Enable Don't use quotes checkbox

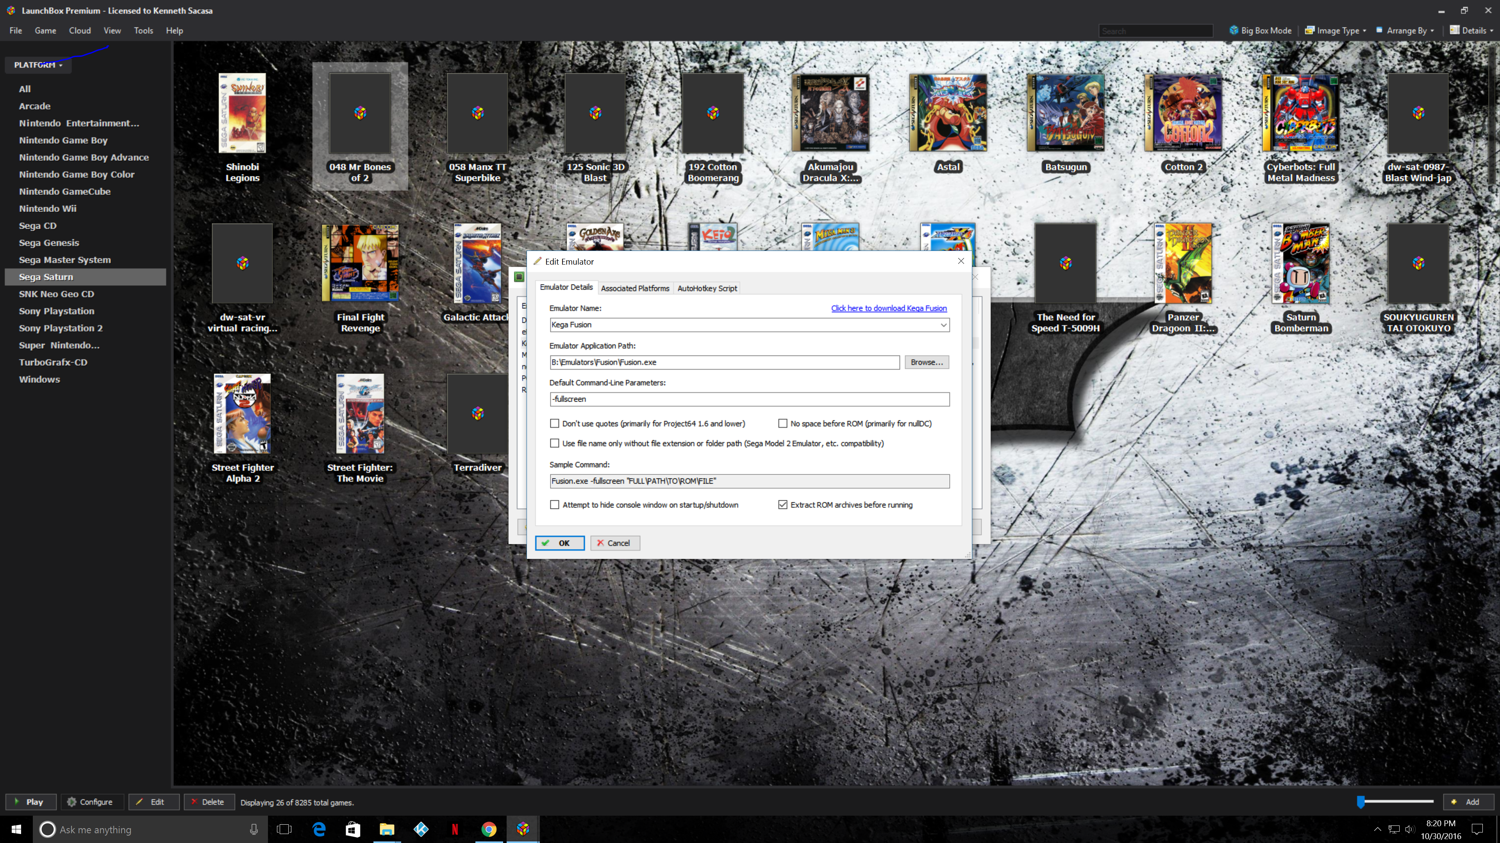coord(554,423)
